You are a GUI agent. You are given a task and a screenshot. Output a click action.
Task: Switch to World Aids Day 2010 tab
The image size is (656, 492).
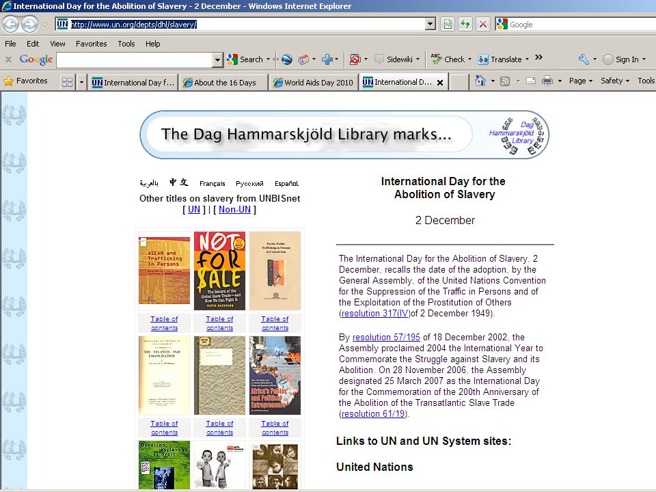(314, 83)
